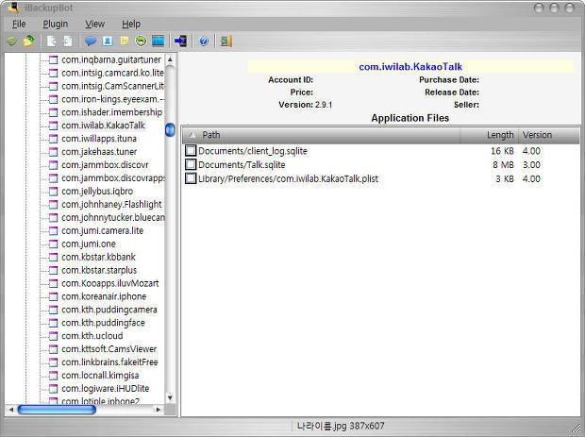Select com.ishader.imembership in the tree
The image size is (585, 437).
point(111,112)
